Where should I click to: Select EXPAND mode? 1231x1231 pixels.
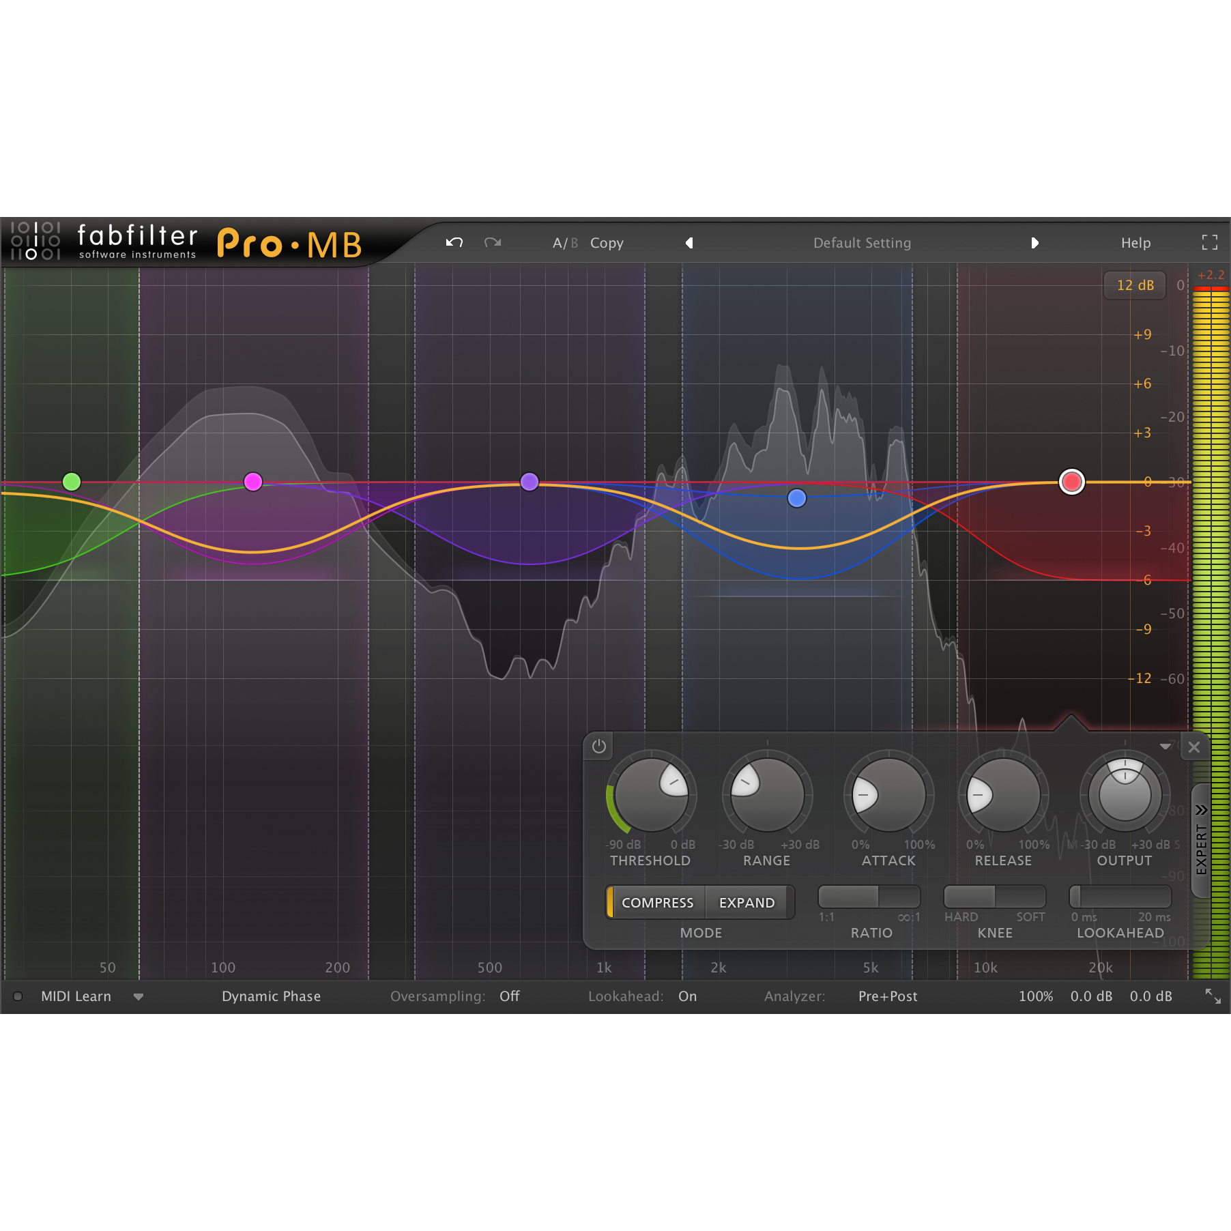[x=747, y=903]
